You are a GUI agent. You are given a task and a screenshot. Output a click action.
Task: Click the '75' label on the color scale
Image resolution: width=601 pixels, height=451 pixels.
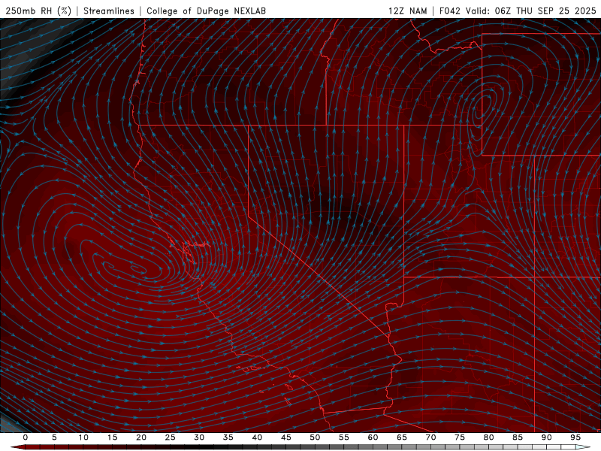click(460, 437)
